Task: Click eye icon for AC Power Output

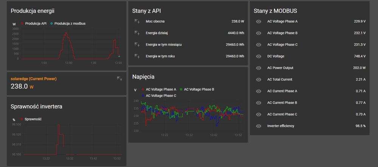Action: (x=259, y=68)
